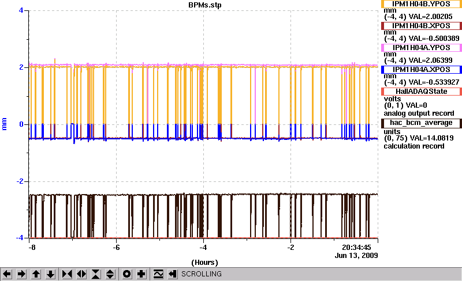Click the 0 label on the y-axis
The height and width of the screenshot is (281, 462).
(x=21, y=124)
